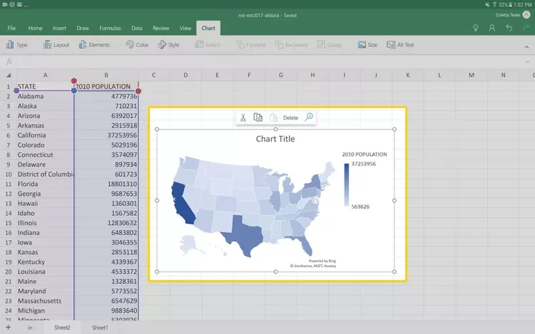Screen dimensions: 535x334
Task: Add a new sheet with plus button
Action: (8, 328)
